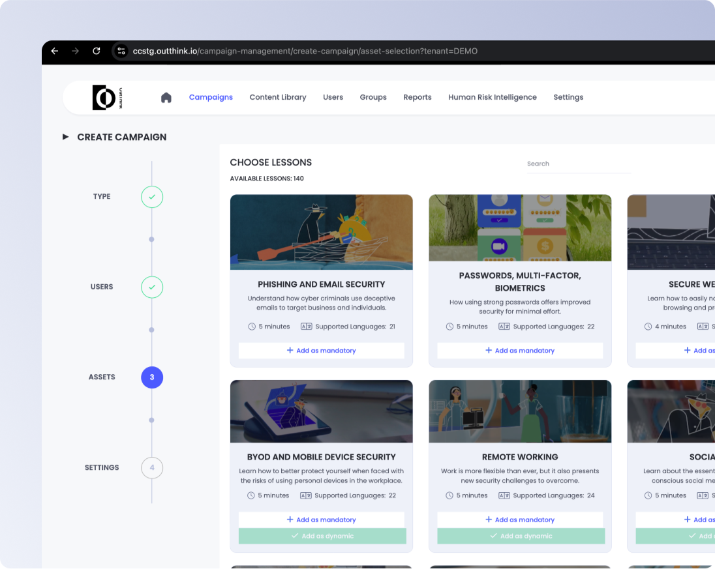
Task: Click the OutThink logo
Action: pos(107,97)
